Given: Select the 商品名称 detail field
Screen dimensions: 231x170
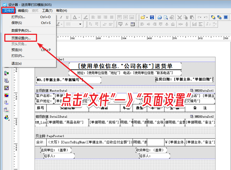Looking at the screenshot, I should [x=67, y=122].
